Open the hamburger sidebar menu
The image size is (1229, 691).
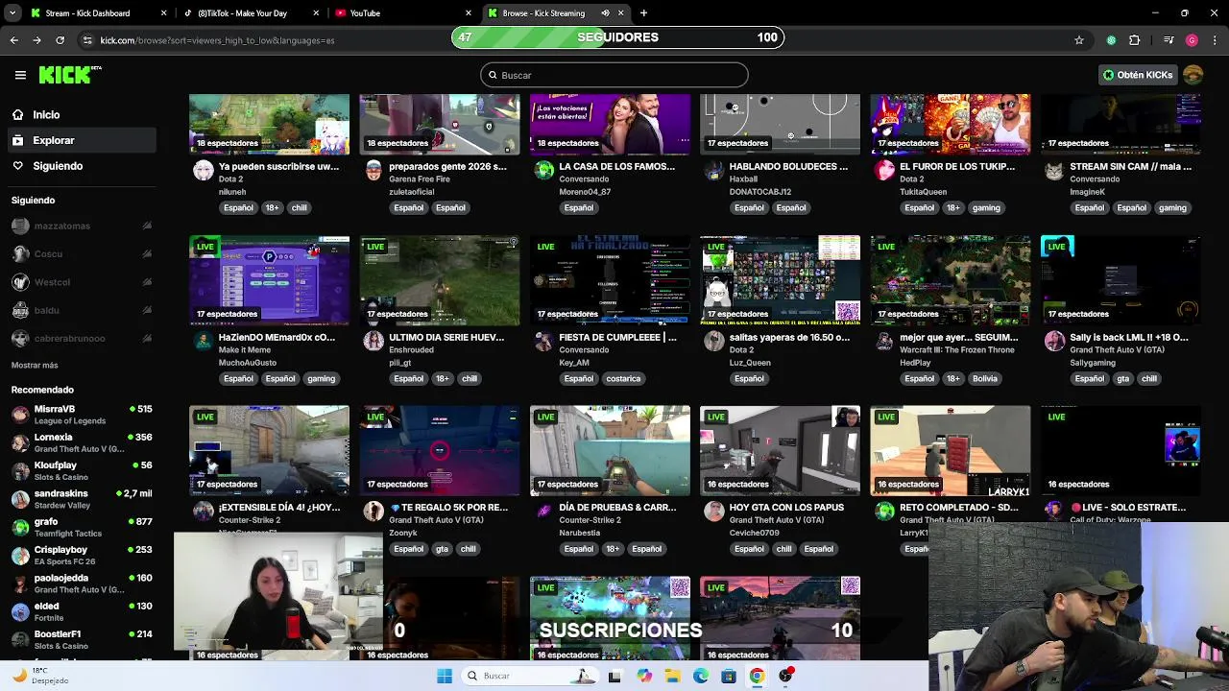point(20,75)
